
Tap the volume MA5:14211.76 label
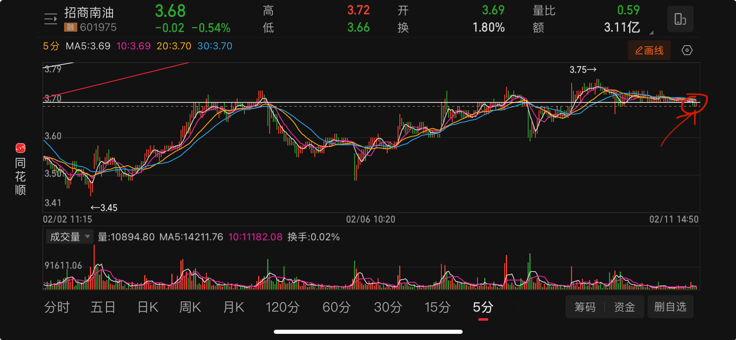[x=191, y=237]
